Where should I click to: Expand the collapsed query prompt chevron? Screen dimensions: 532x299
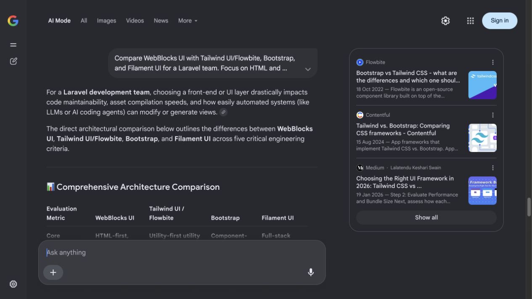pos(308,69)
